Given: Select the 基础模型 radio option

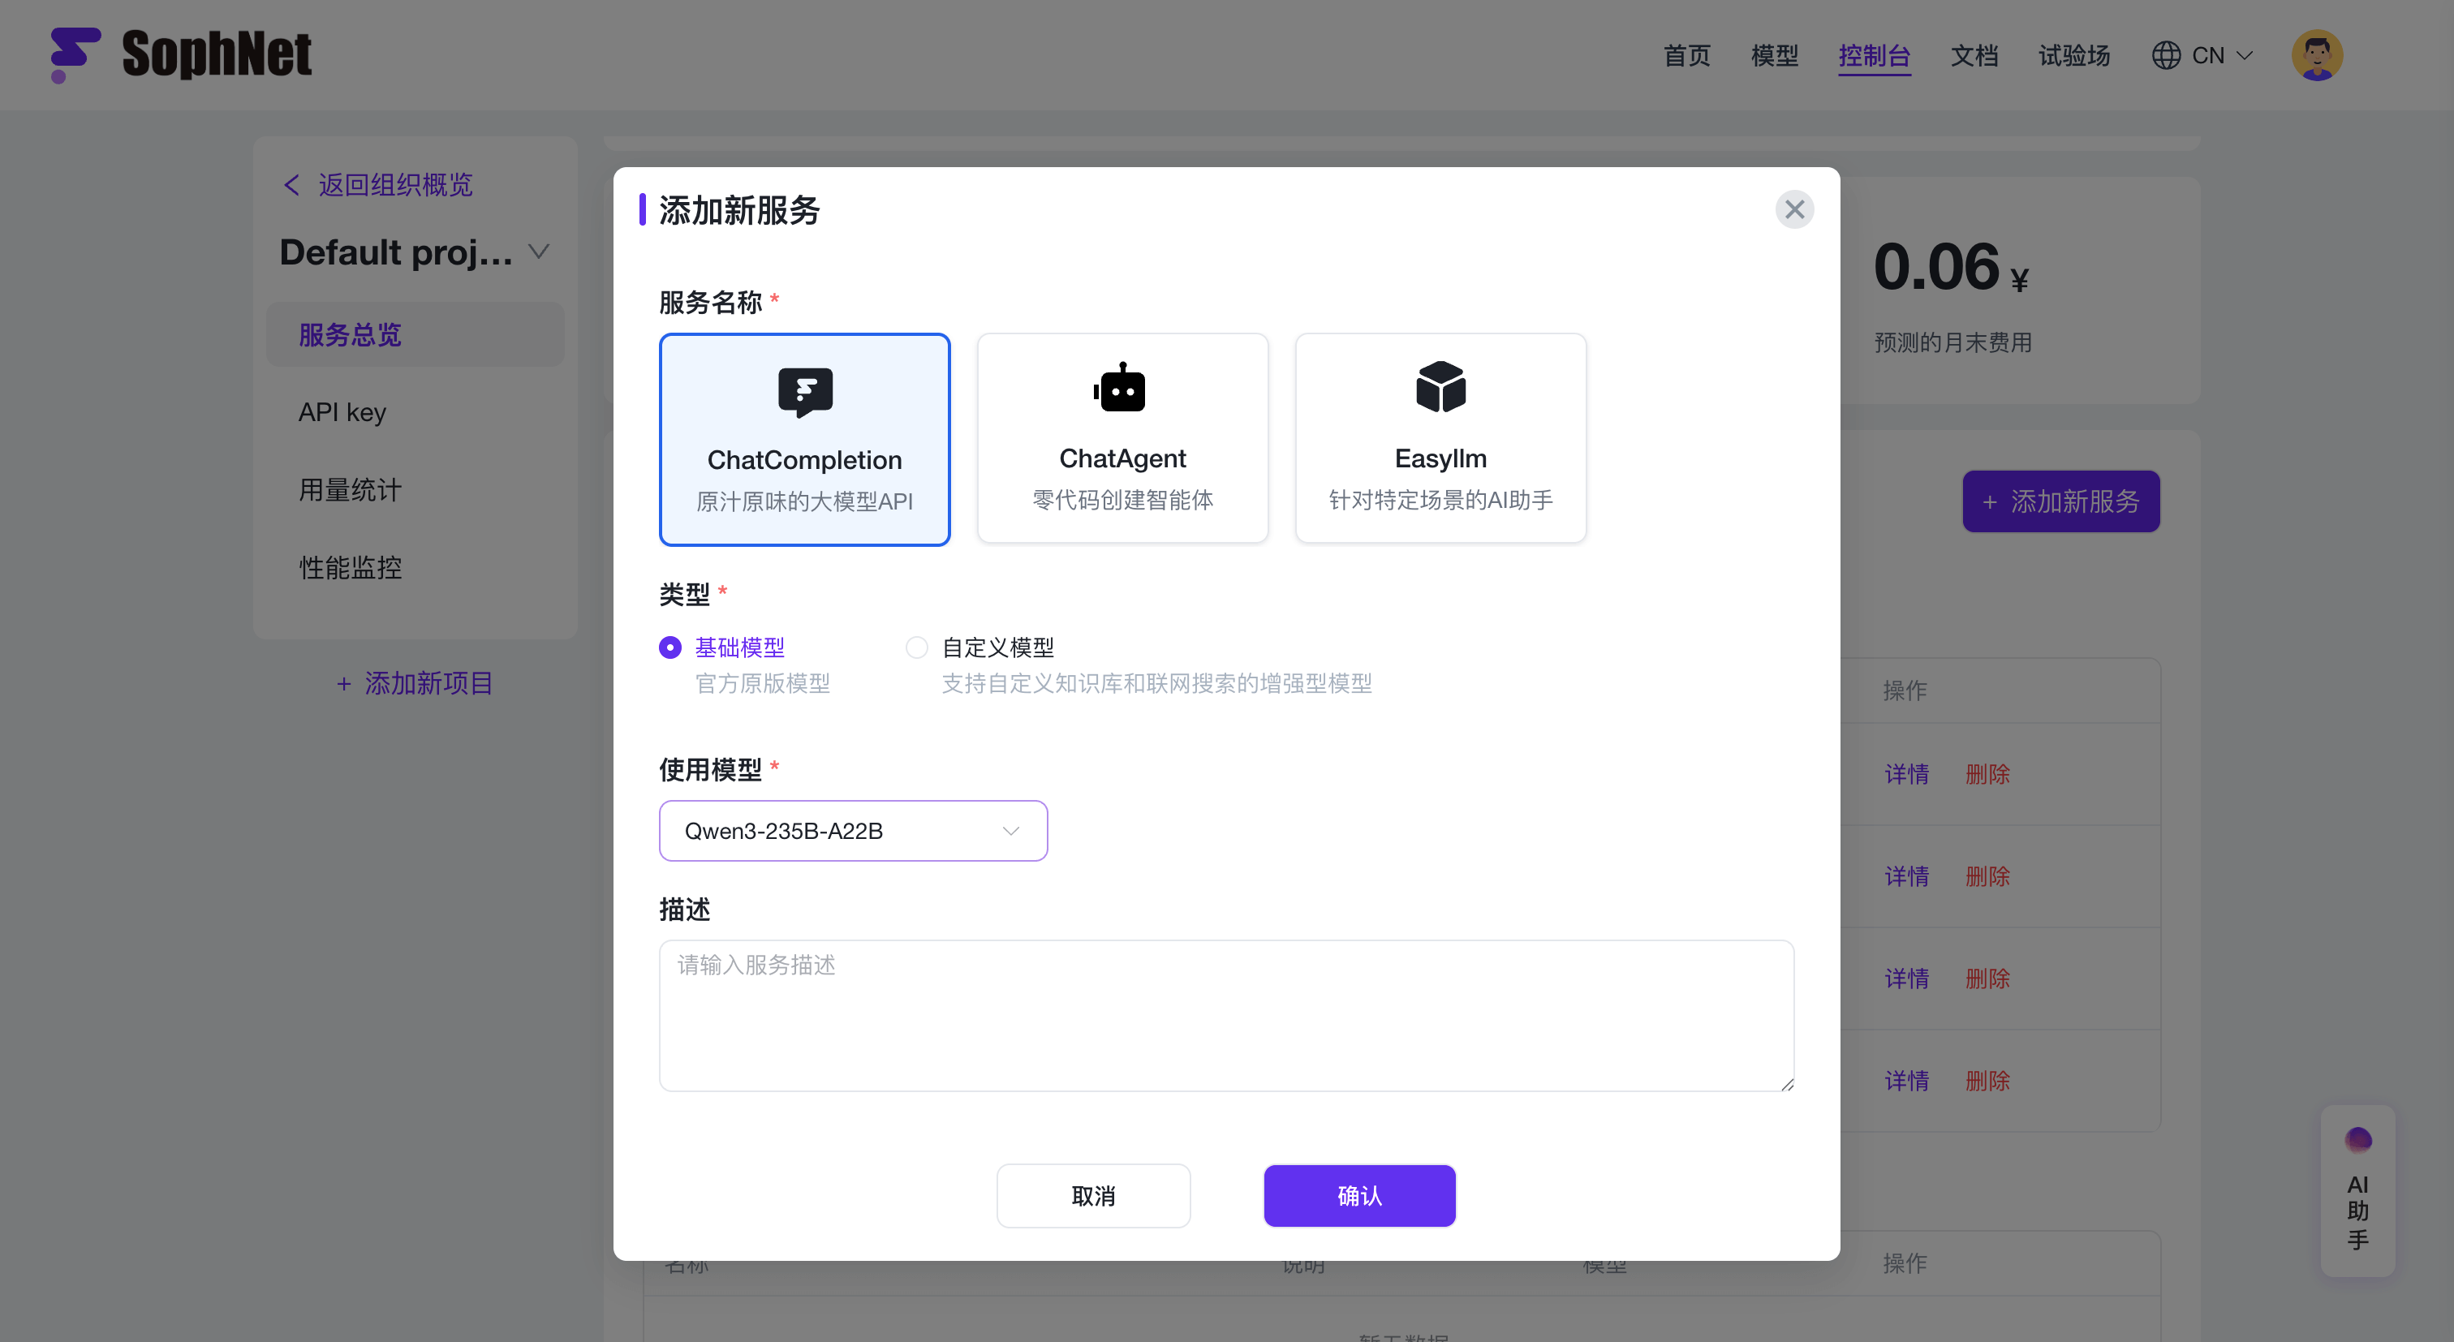Looking at the screenshot, I should [670, 647].
